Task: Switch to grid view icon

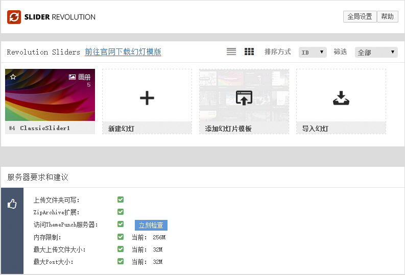Action: (x=249, y=52)
